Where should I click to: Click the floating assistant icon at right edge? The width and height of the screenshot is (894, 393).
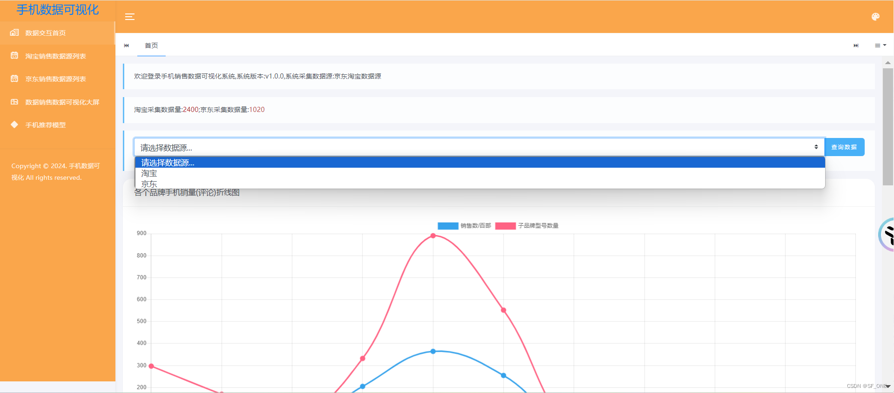click(886, 235)
